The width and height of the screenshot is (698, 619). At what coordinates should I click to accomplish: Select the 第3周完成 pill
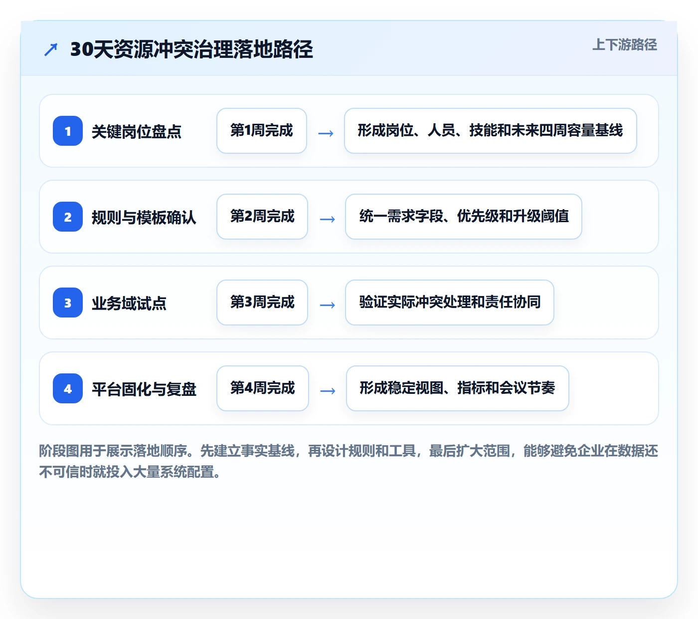click(262, 303)
